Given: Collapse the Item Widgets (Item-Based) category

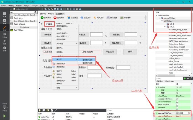Looking at the screenshot, I should point(11,21).
